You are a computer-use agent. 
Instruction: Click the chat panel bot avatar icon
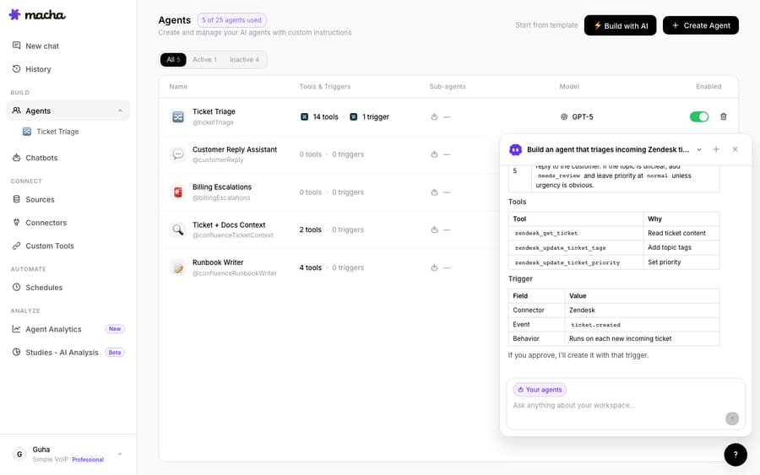tap(515, 149)
